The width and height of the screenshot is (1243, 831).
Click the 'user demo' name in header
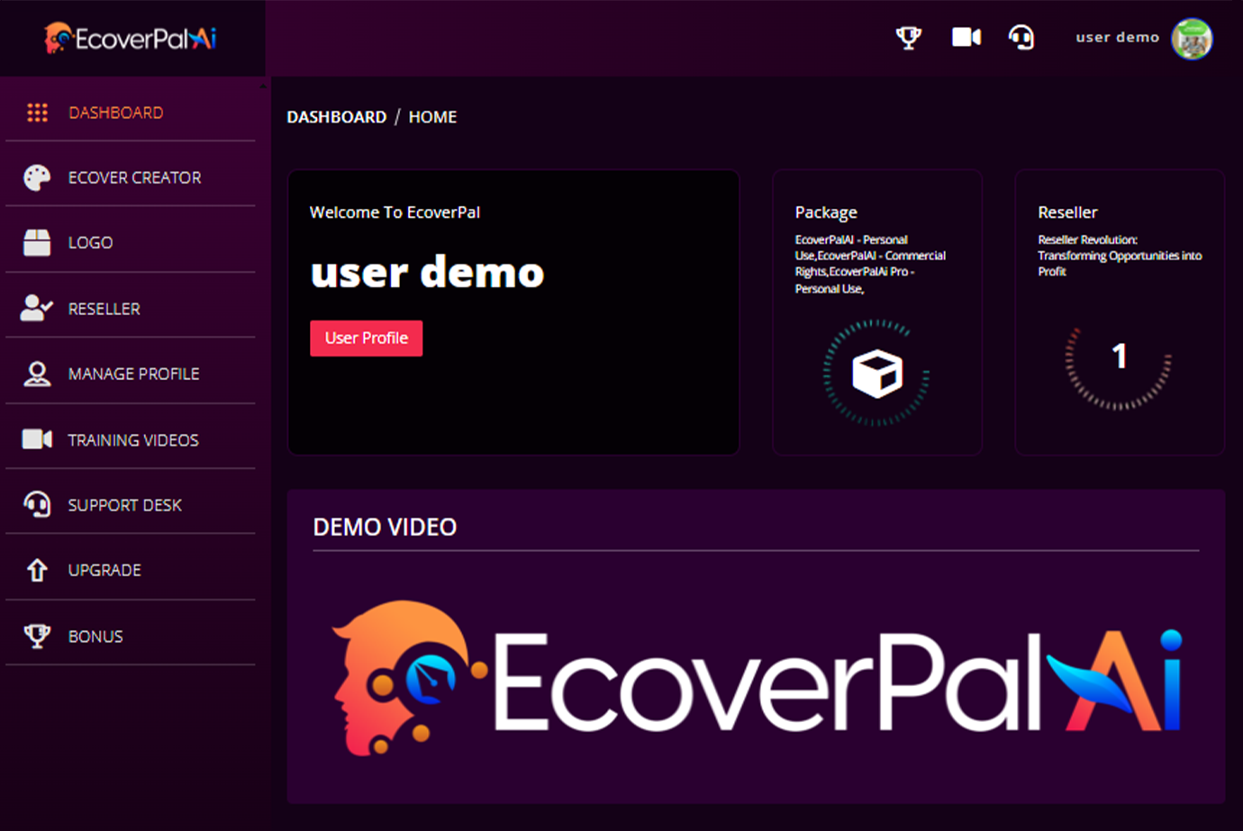pyautogui.click(x=1117, y=38)
